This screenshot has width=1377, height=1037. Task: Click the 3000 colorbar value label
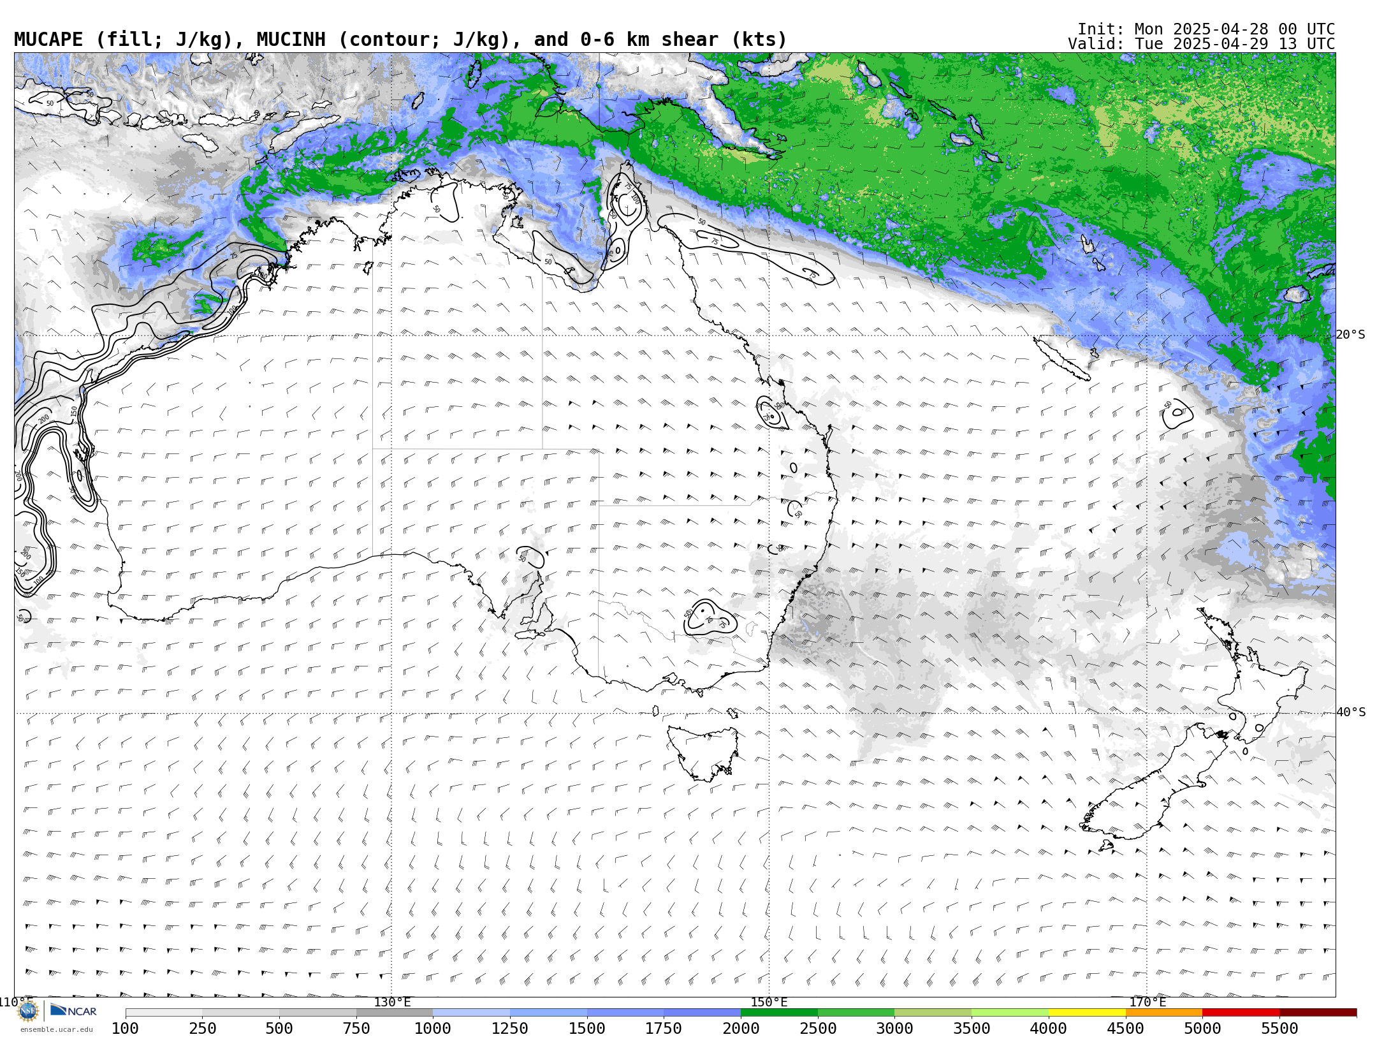pyautogui.click(x=894, y=1029)
